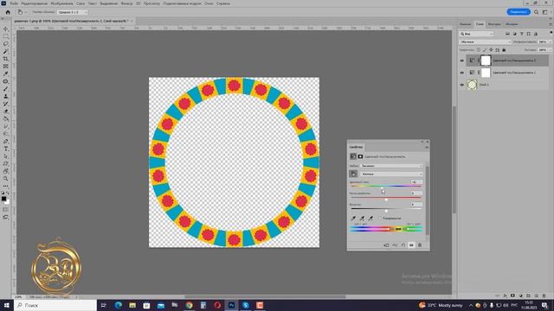Screen dimensions: 554x311
Task: Select the Brush tool
Action: tap(6, 89)
